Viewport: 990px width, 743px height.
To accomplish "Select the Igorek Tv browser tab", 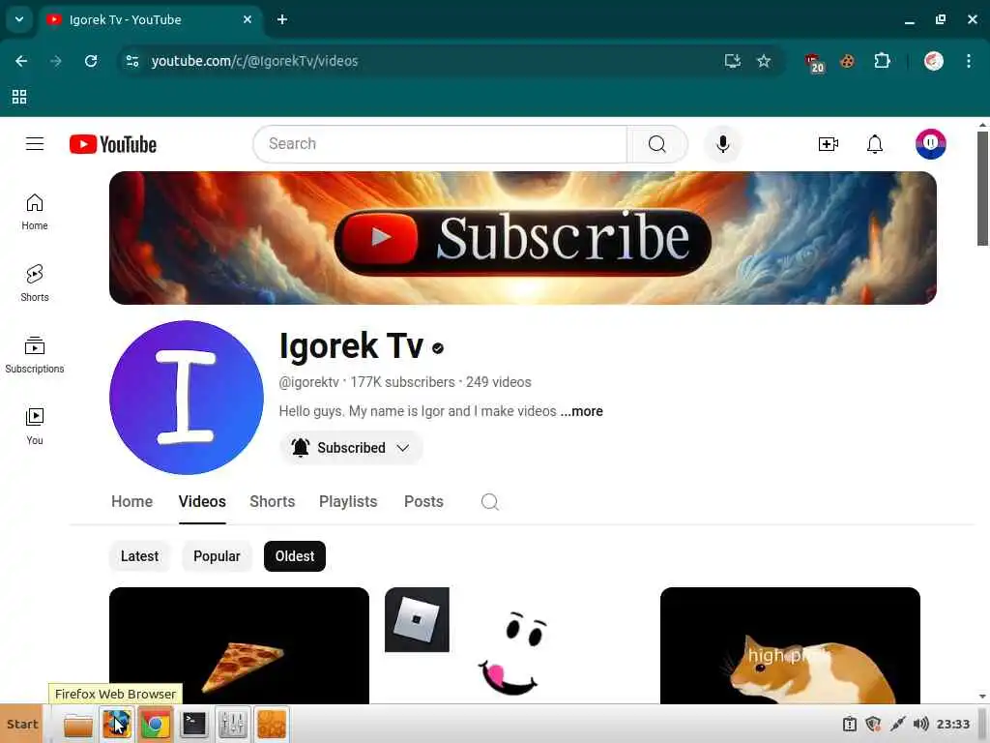I will click(x=150, y=19).
